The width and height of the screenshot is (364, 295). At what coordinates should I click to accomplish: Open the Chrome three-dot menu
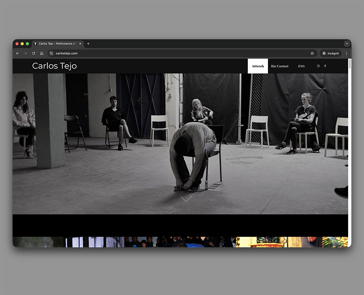point(346,53)
